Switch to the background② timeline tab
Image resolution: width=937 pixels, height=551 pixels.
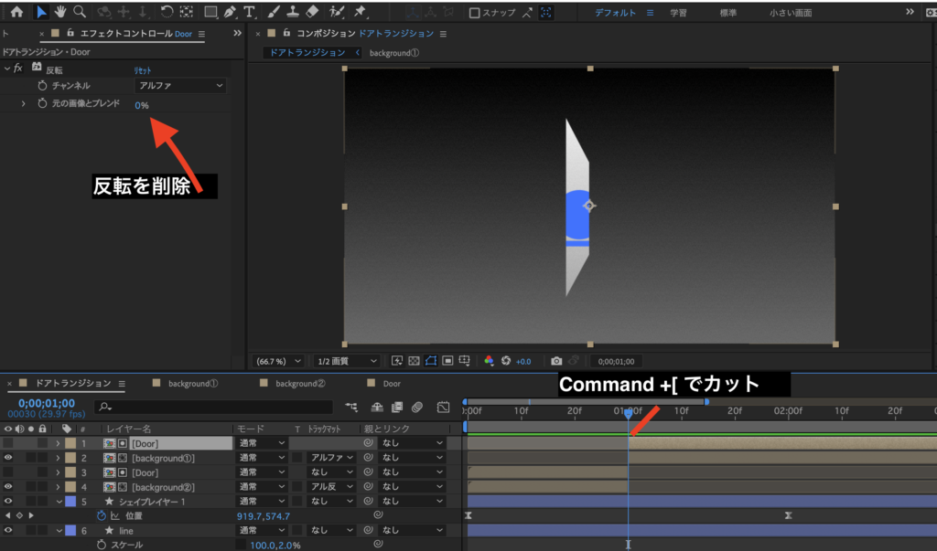(300, 384)
